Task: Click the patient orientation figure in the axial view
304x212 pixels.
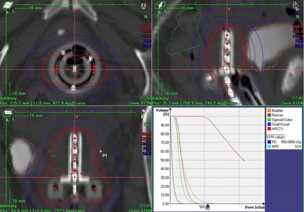Action: click(x=143, y=6)
